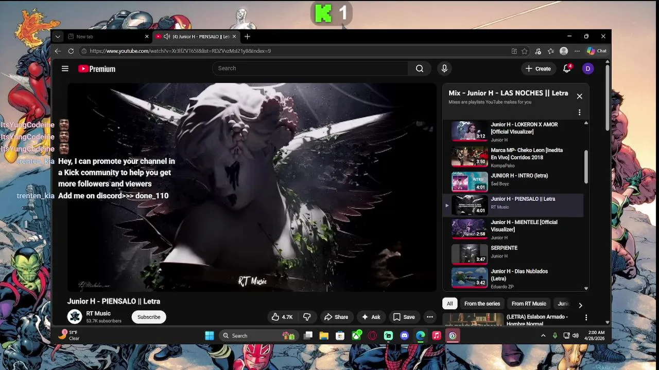The width and height of the screenshot is (659, 370).
Task: Open the split screen icon in address bar
Action: (514, 51)
